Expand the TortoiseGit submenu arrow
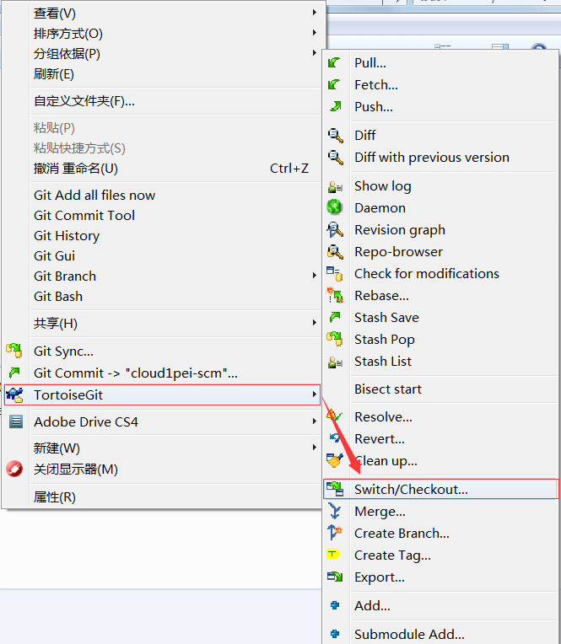The width and height of the screenshot is (561, 644). (x=315, y=394)
